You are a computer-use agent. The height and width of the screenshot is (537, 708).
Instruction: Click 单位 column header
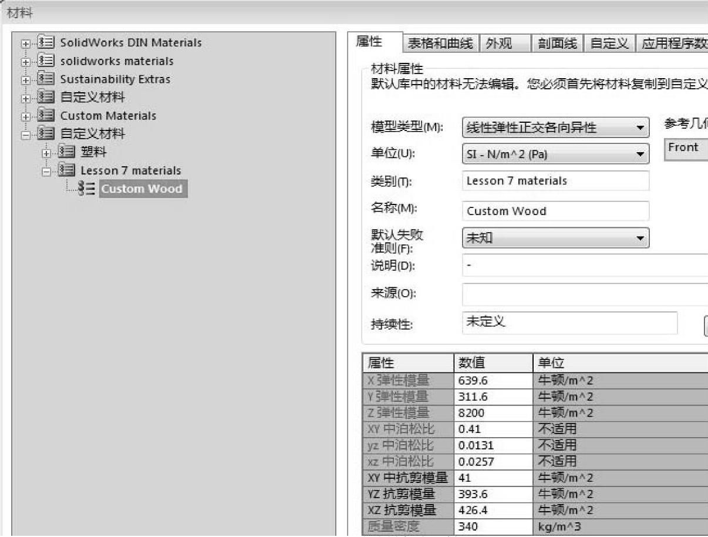[x=621, y=363]
